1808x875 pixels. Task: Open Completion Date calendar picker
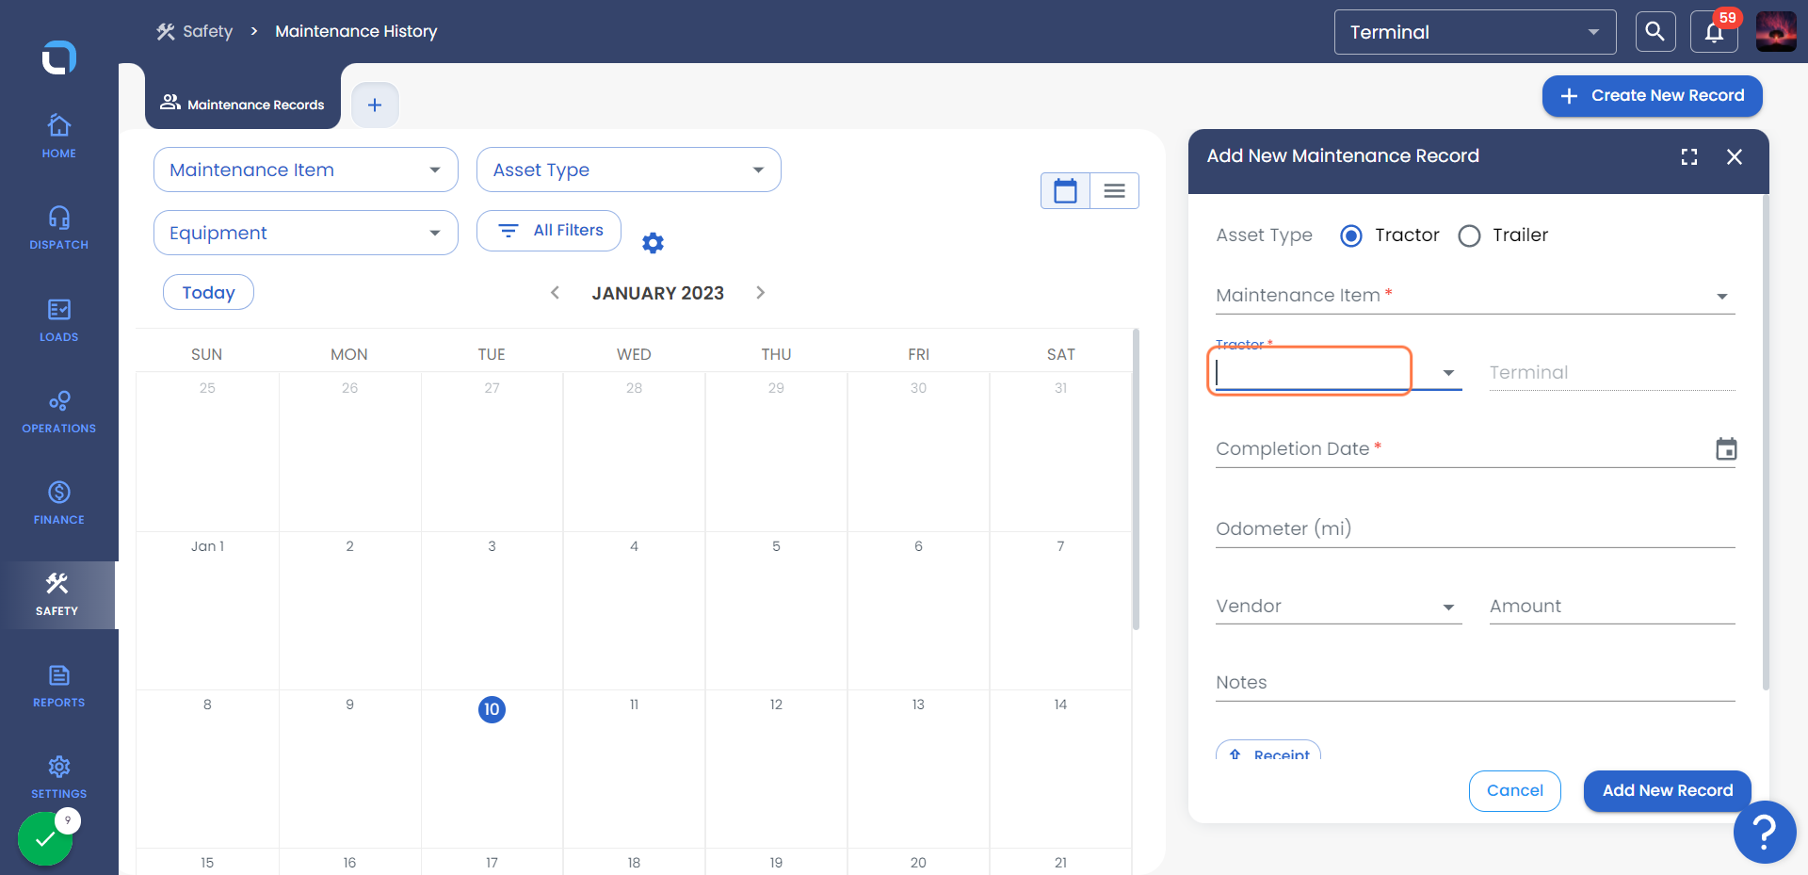tap(1725, 449)
